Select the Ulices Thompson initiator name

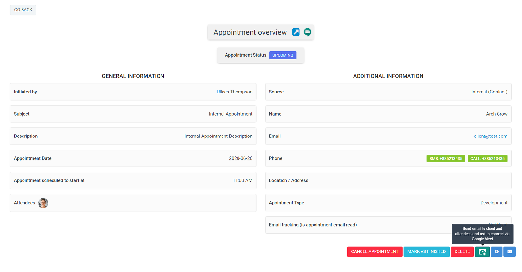[234, 92]
